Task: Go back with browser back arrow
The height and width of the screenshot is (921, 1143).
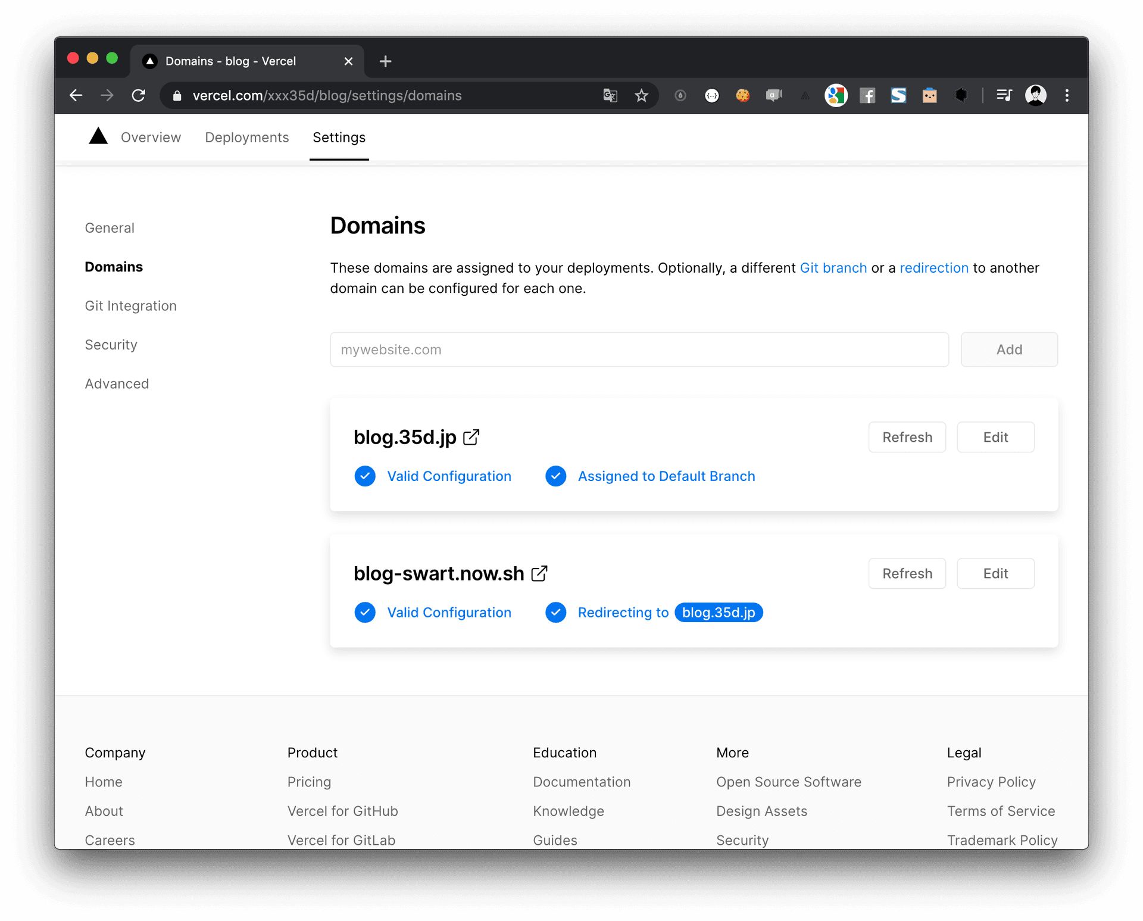Action: pos(76,95)
